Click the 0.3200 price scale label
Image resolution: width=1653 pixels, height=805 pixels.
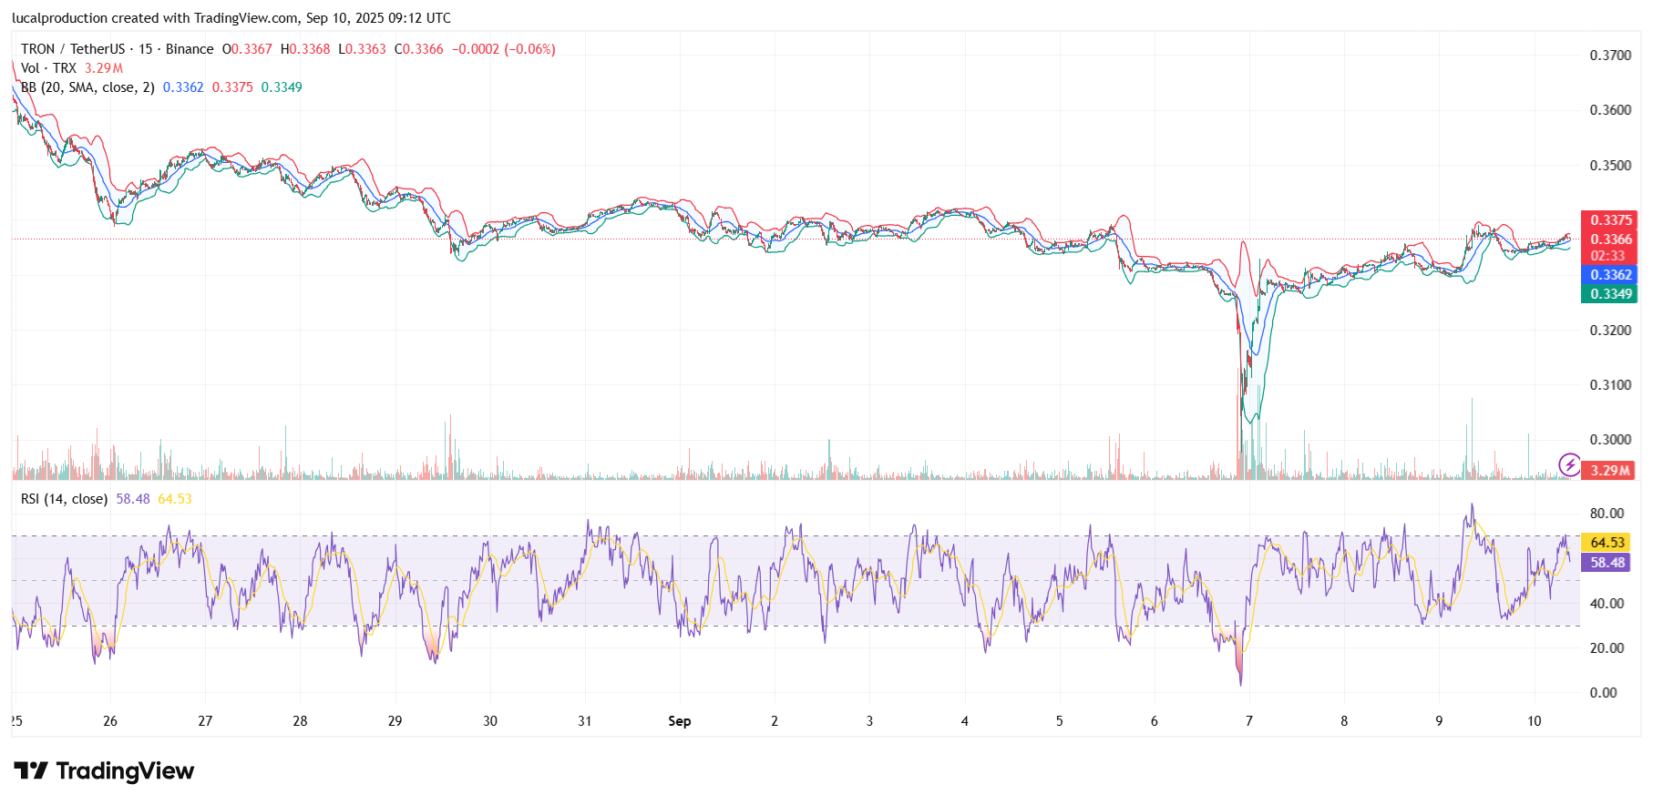click(x=1610, y=331)
